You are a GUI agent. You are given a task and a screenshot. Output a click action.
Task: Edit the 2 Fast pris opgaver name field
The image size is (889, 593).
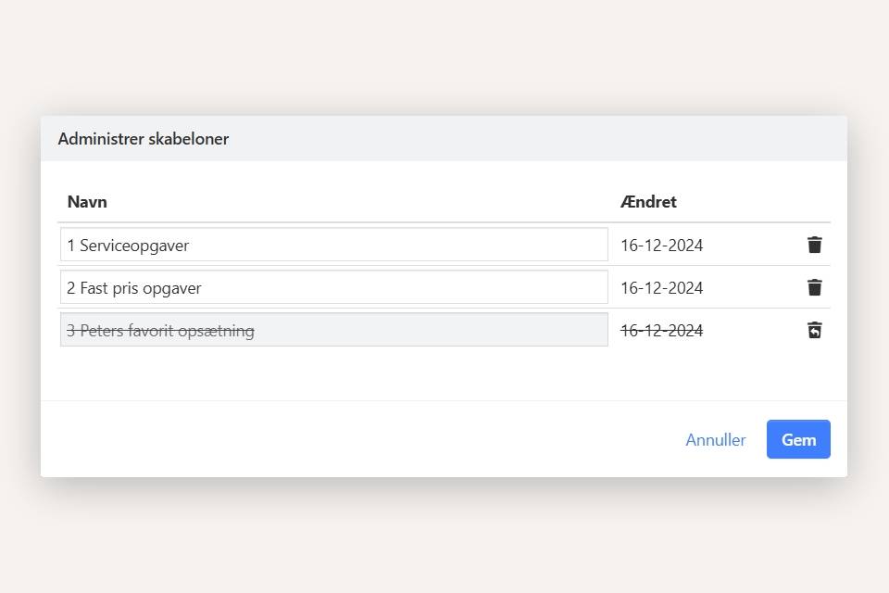coord(333,287)
